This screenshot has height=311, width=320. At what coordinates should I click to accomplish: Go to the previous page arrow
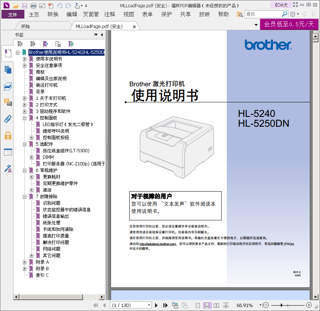pyautogui.click(x=104, y=305)
